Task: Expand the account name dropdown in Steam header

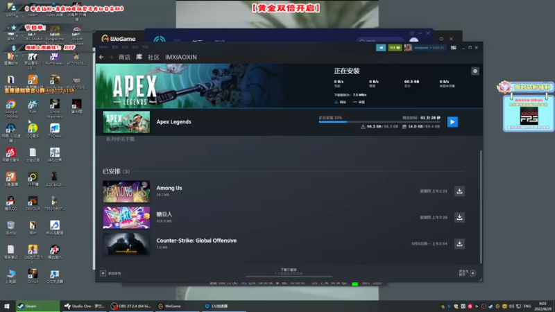Action: pyautogui.click(x=429, y=47)
